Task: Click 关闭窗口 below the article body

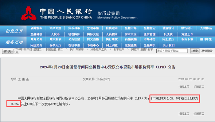Action: (x=199, y=114)
